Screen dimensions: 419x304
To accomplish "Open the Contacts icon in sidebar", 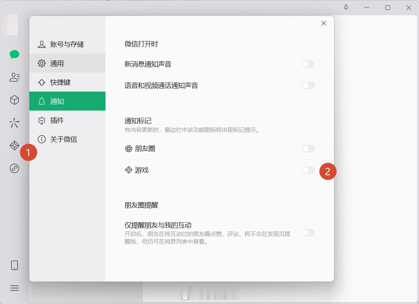I will (14, 77).
